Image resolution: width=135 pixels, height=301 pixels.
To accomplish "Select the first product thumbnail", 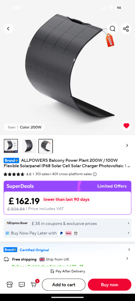I will (11, 146).
